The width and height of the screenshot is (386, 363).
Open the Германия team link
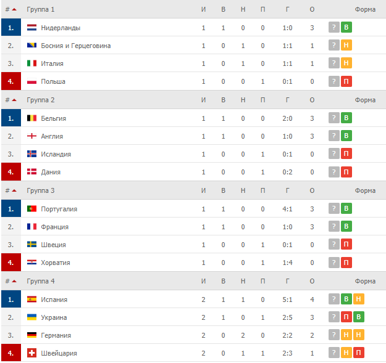56,335
